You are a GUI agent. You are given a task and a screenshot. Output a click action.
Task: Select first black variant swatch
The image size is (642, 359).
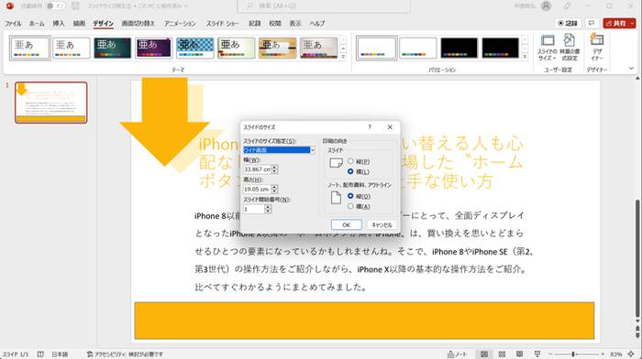coord(459,48)
